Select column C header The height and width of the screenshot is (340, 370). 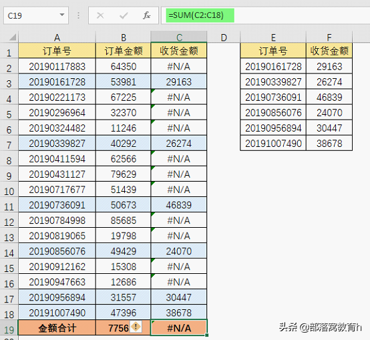pyautogui.click(x=179, y=37)
